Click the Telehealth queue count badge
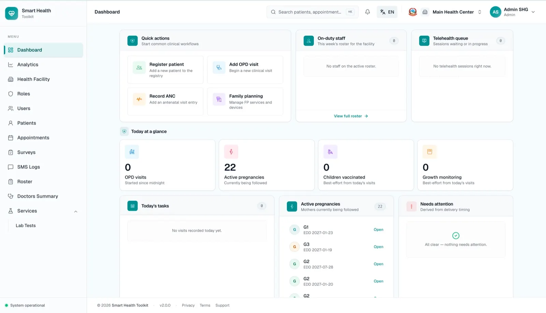Viewport: 546px width, 313px height. tap(501, 41)
